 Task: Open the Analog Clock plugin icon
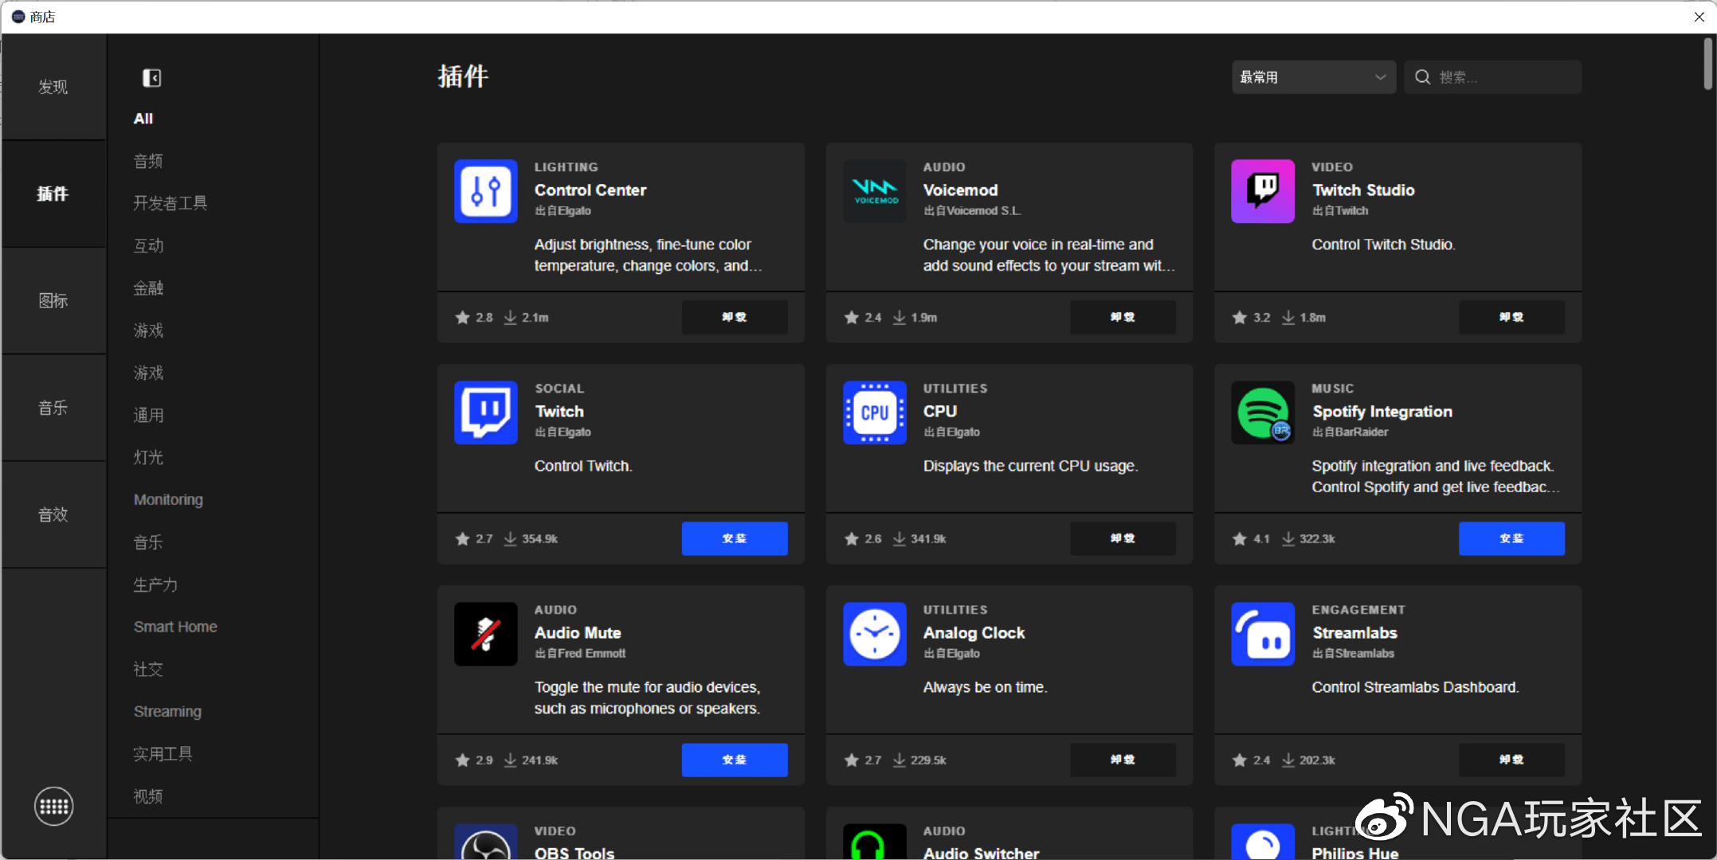(x=875, y=634)
